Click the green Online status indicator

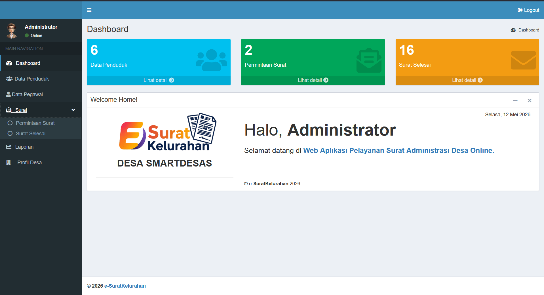(x=27, y=35)
